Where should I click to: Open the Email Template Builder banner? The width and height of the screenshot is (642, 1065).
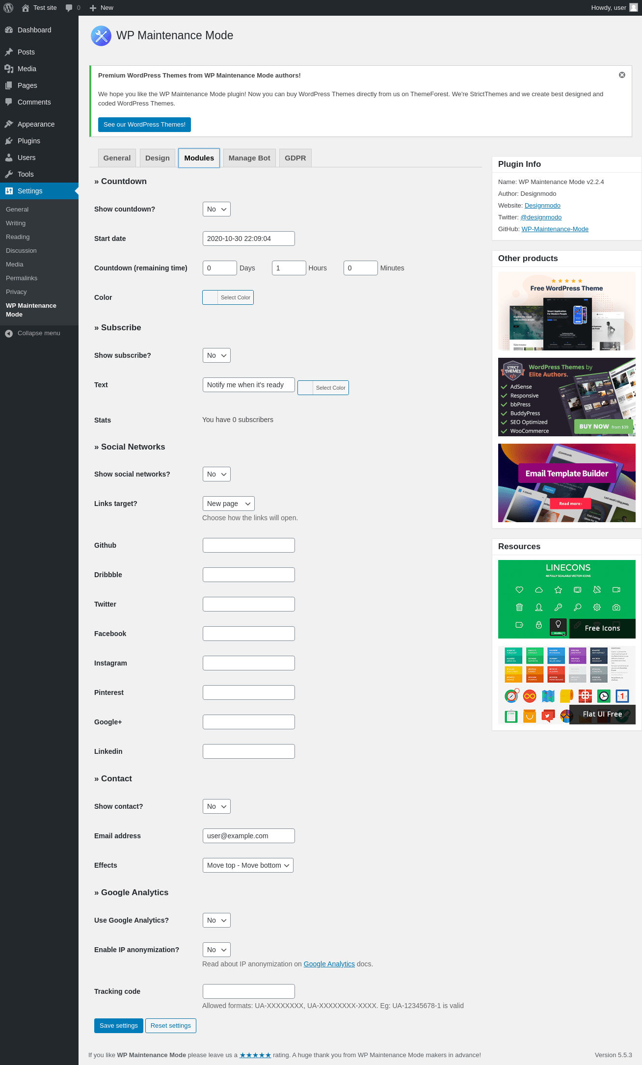pyautogui.click(x=567, y=483)
